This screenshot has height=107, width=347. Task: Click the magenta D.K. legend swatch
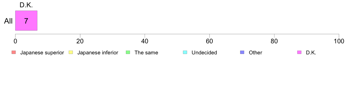[299, 52]
